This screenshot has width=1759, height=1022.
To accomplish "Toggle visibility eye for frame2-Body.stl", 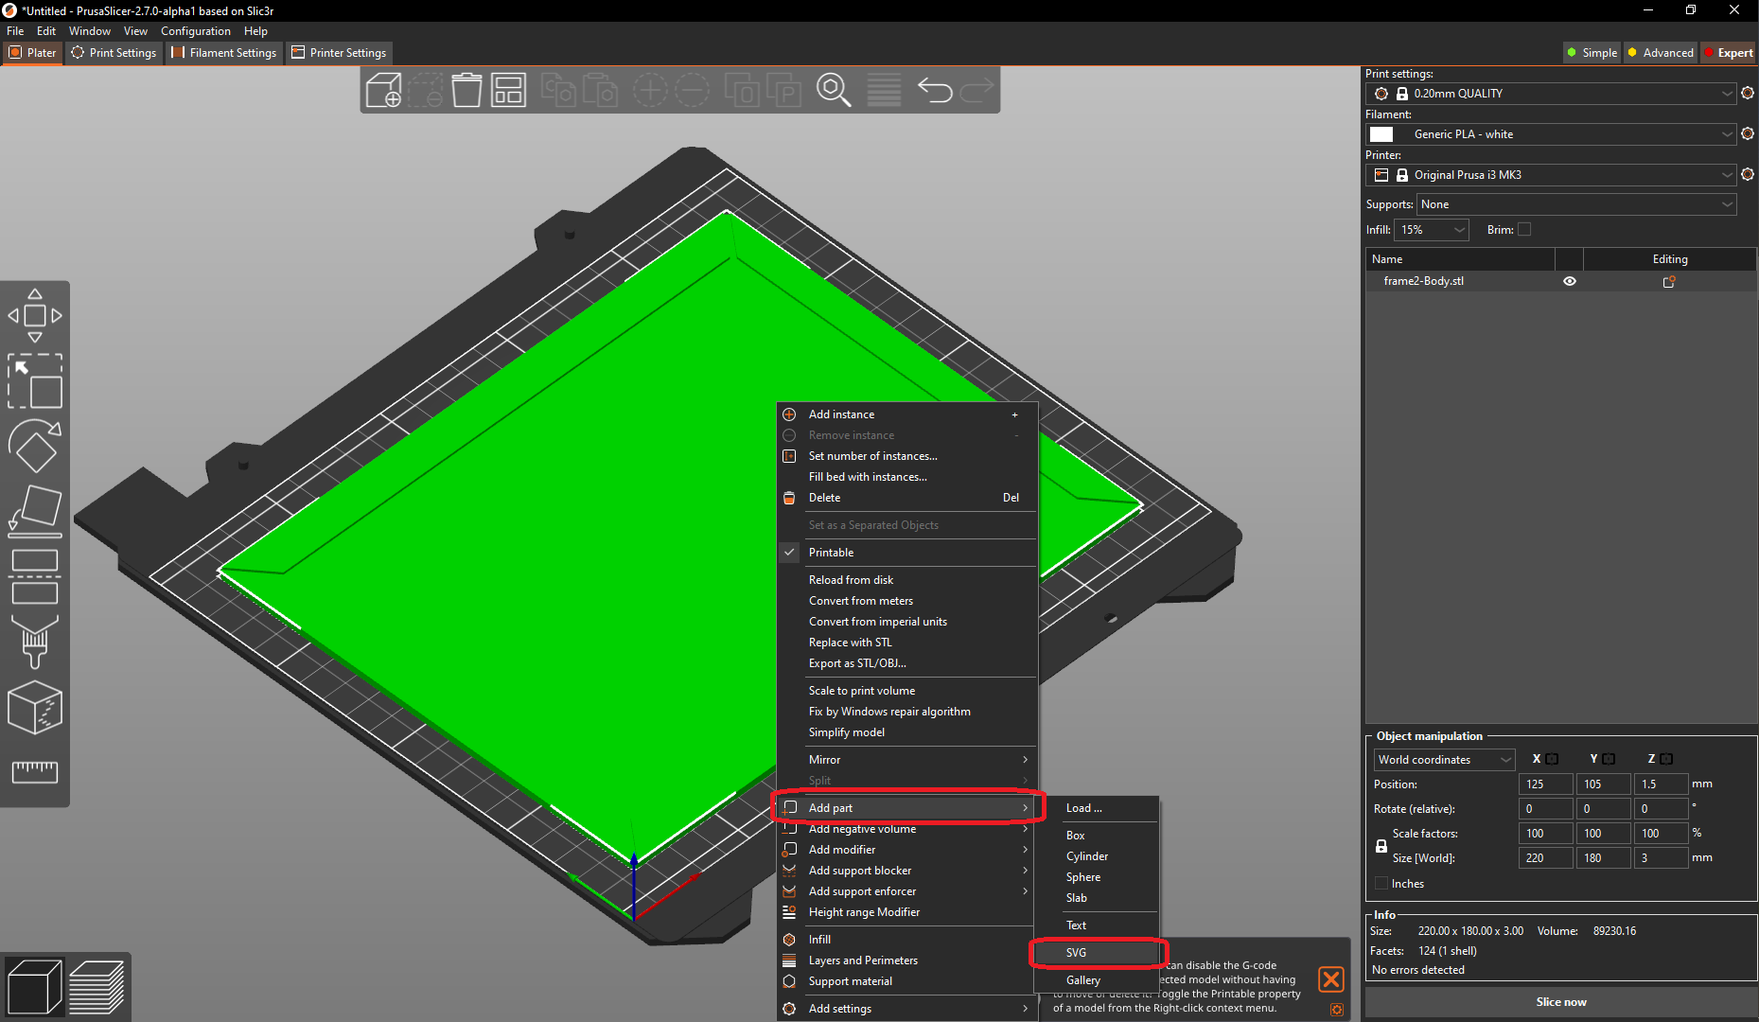I will click(1570, 281).
